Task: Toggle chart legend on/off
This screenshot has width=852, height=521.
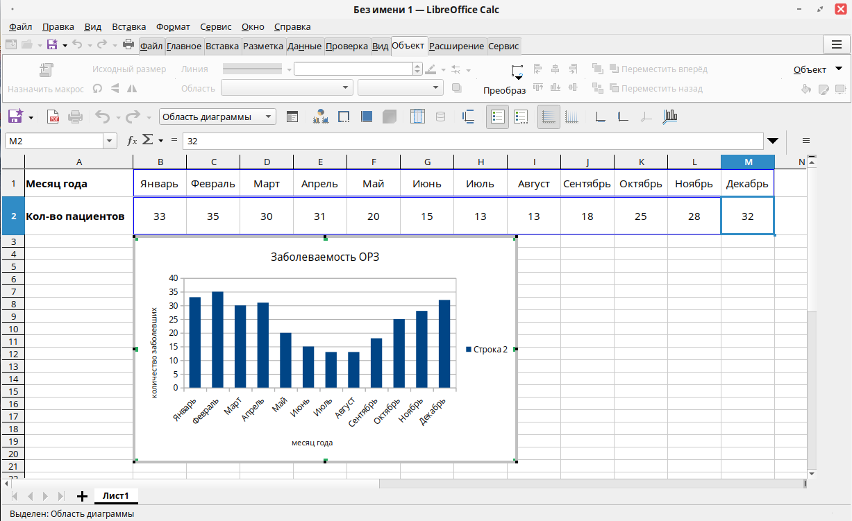Action: [497, 117]
